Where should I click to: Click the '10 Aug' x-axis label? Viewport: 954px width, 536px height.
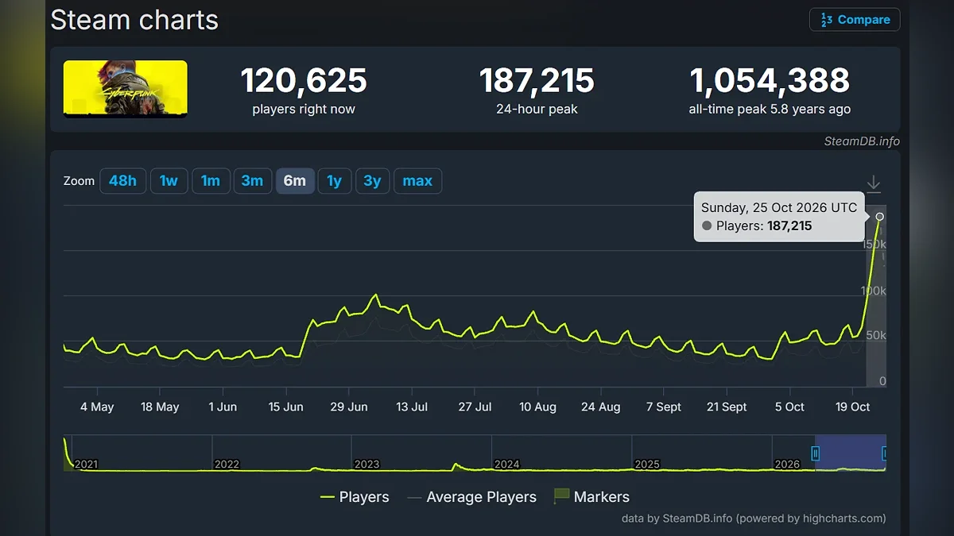click(x=537, y=407)
